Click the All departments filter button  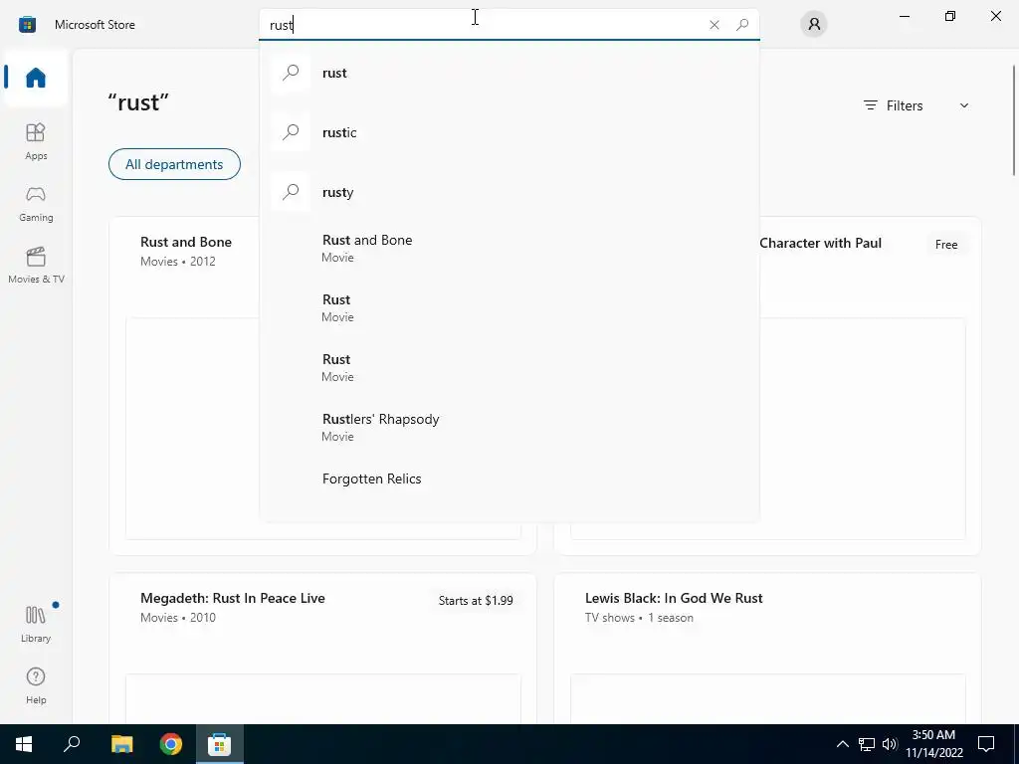[x=174, y=164]
